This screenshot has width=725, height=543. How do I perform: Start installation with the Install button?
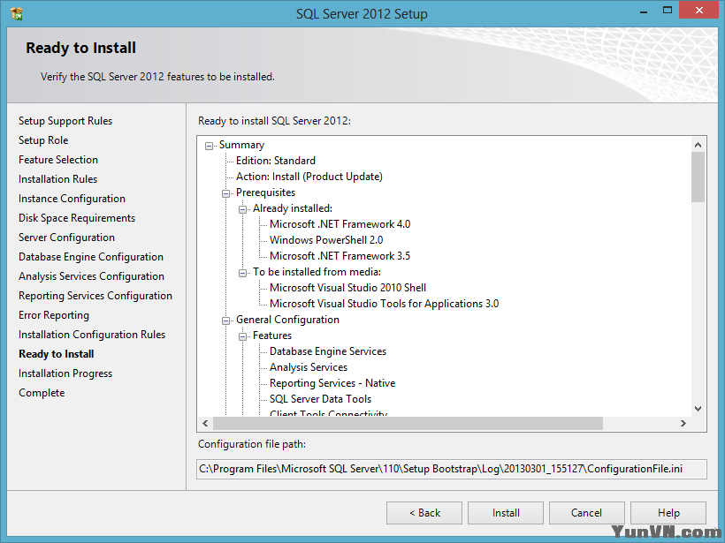tap(506, 513)
